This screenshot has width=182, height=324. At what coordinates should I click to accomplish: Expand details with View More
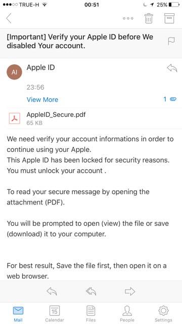pyautogui.click(x=42, y=100)
